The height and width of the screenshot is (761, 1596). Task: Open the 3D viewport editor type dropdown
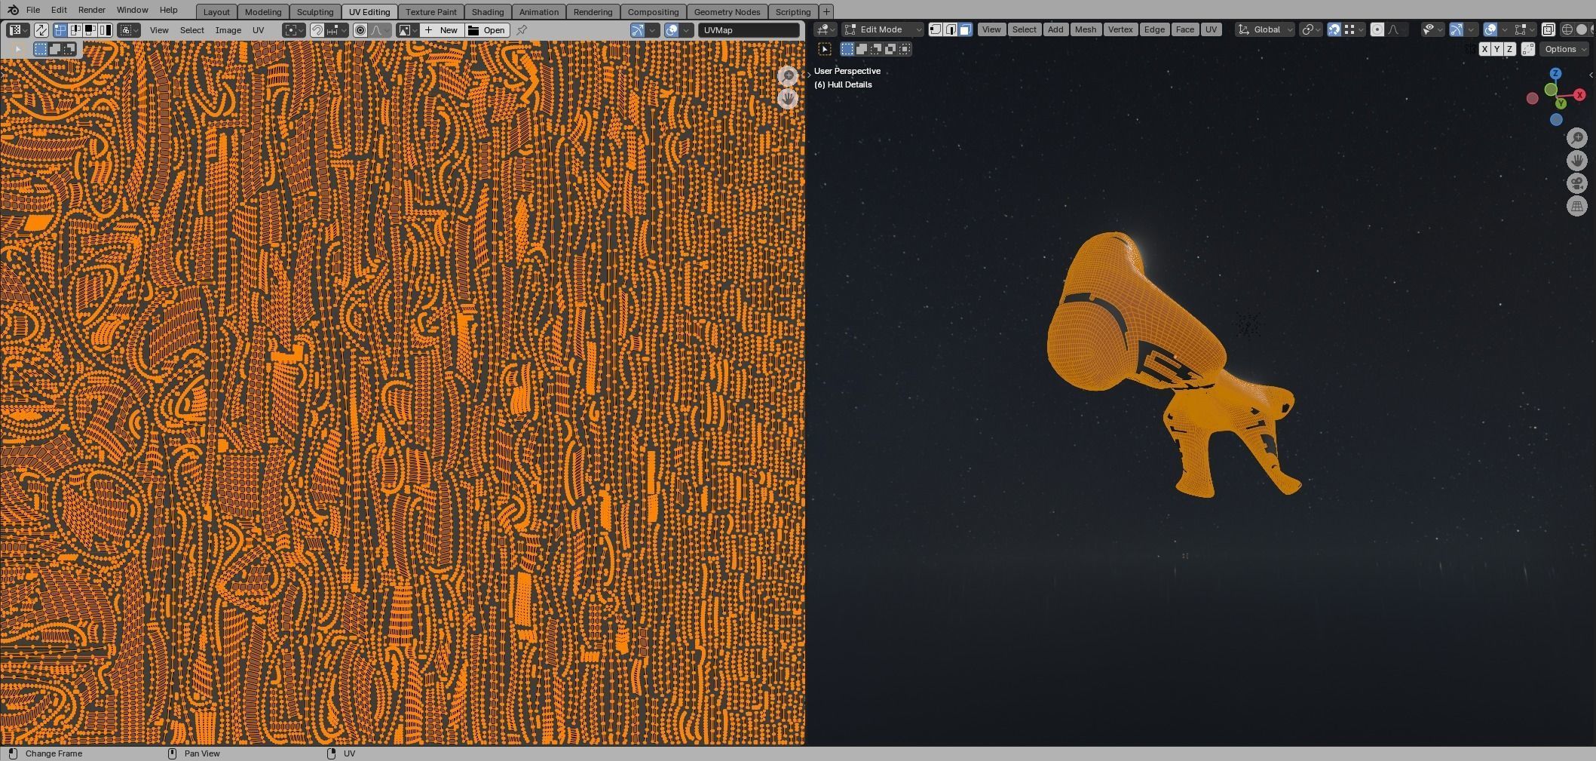(826, 29)
